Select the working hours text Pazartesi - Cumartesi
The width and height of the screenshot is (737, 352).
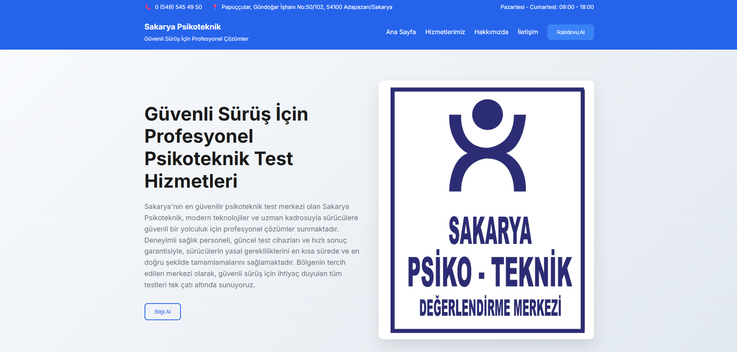(547, 7)
